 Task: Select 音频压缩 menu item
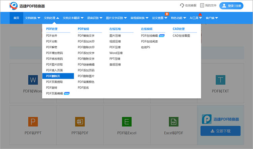tap(115, 64)
